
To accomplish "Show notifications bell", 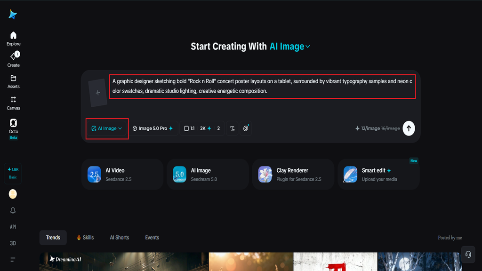I will pyautogui.click(x=13, y=210).
